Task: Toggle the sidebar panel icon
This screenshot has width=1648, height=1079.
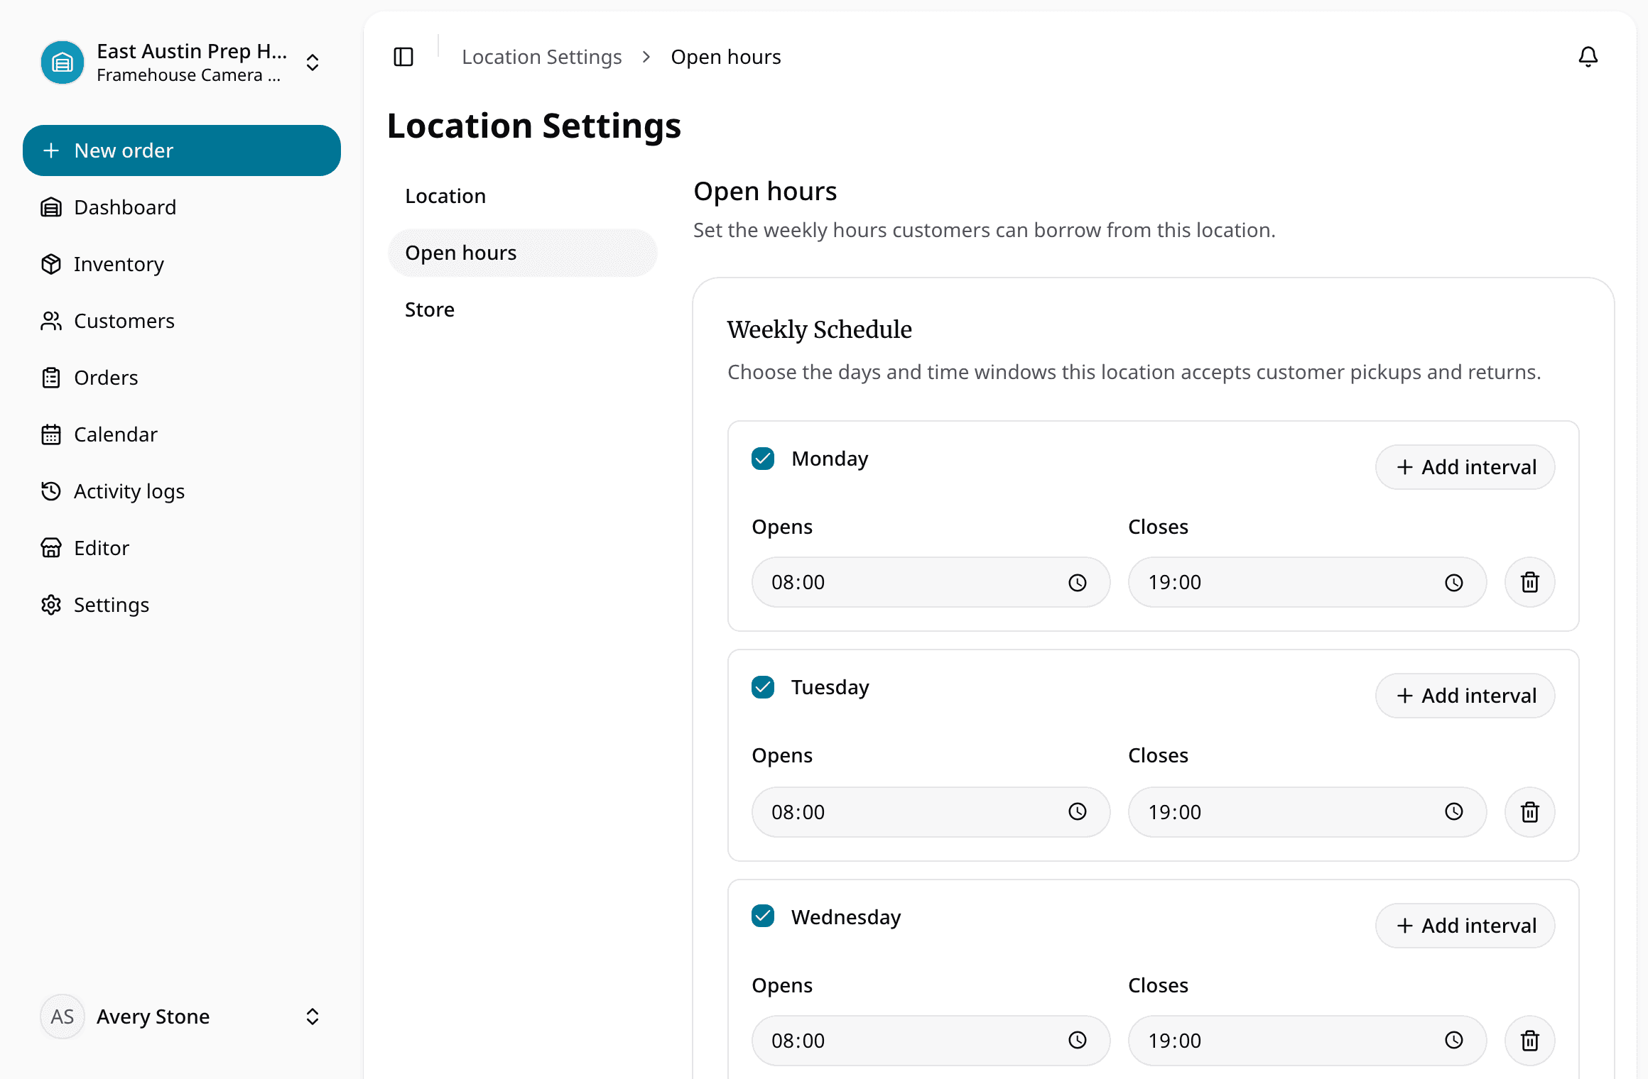Action: point(403,57)
